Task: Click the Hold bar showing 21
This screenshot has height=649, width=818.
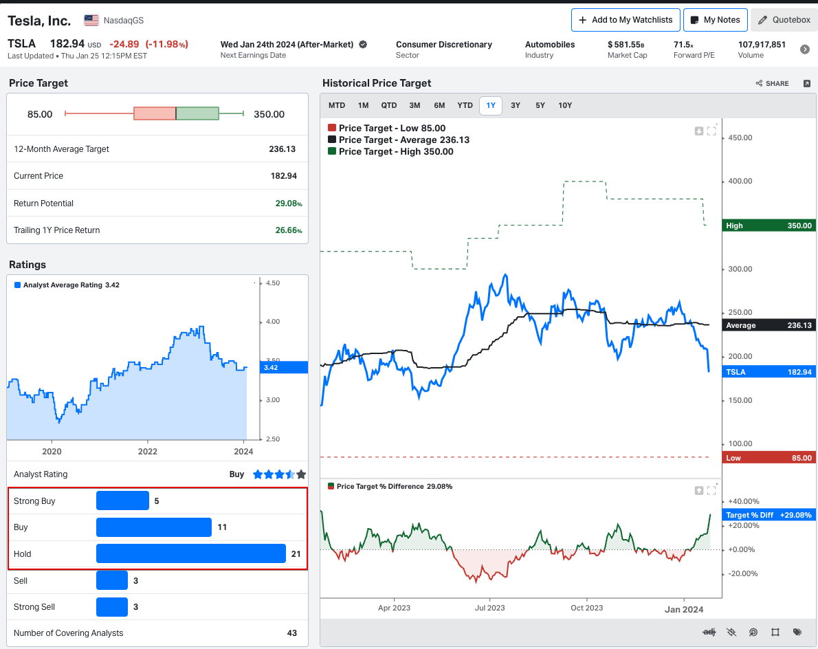Action: click(191, 553)
